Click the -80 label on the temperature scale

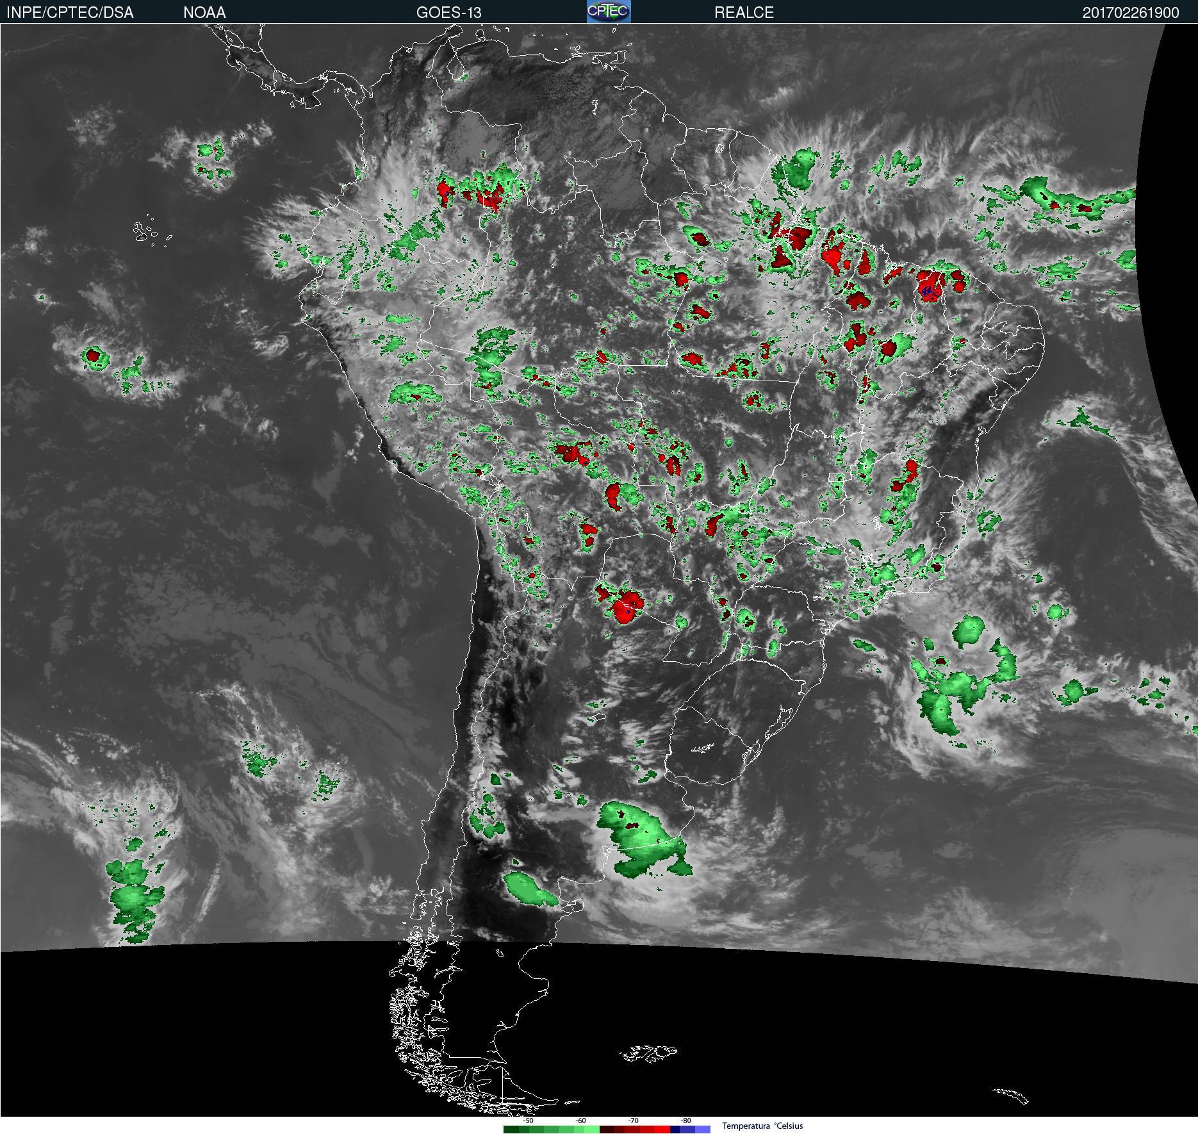point(685,1121)
